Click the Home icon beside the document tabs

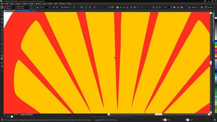pyautogui.click(x=4, y=11)
